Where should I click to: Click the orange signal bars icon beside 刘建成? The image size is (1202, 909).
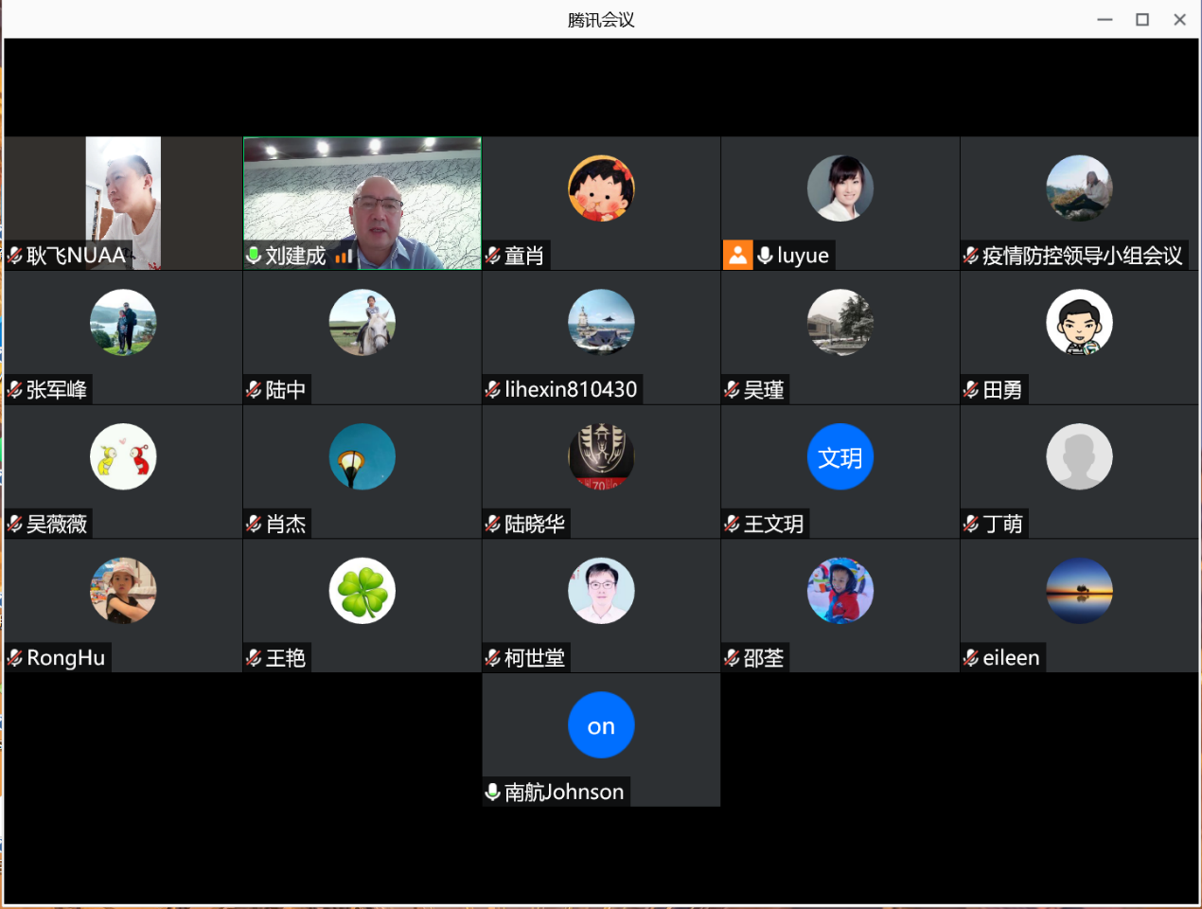(344, 256)
